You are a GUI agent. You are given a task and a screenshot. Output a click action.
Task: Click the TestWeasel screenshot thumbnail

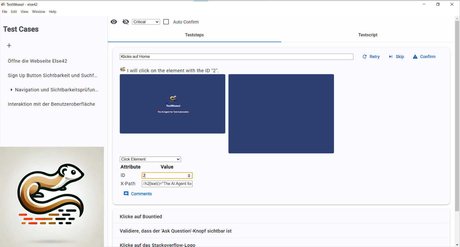tap(172, 104)
